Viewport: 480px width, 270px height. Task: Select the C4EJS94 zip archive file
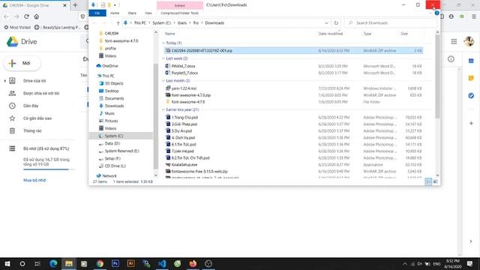pyautogui.click(x=293, y=50)
